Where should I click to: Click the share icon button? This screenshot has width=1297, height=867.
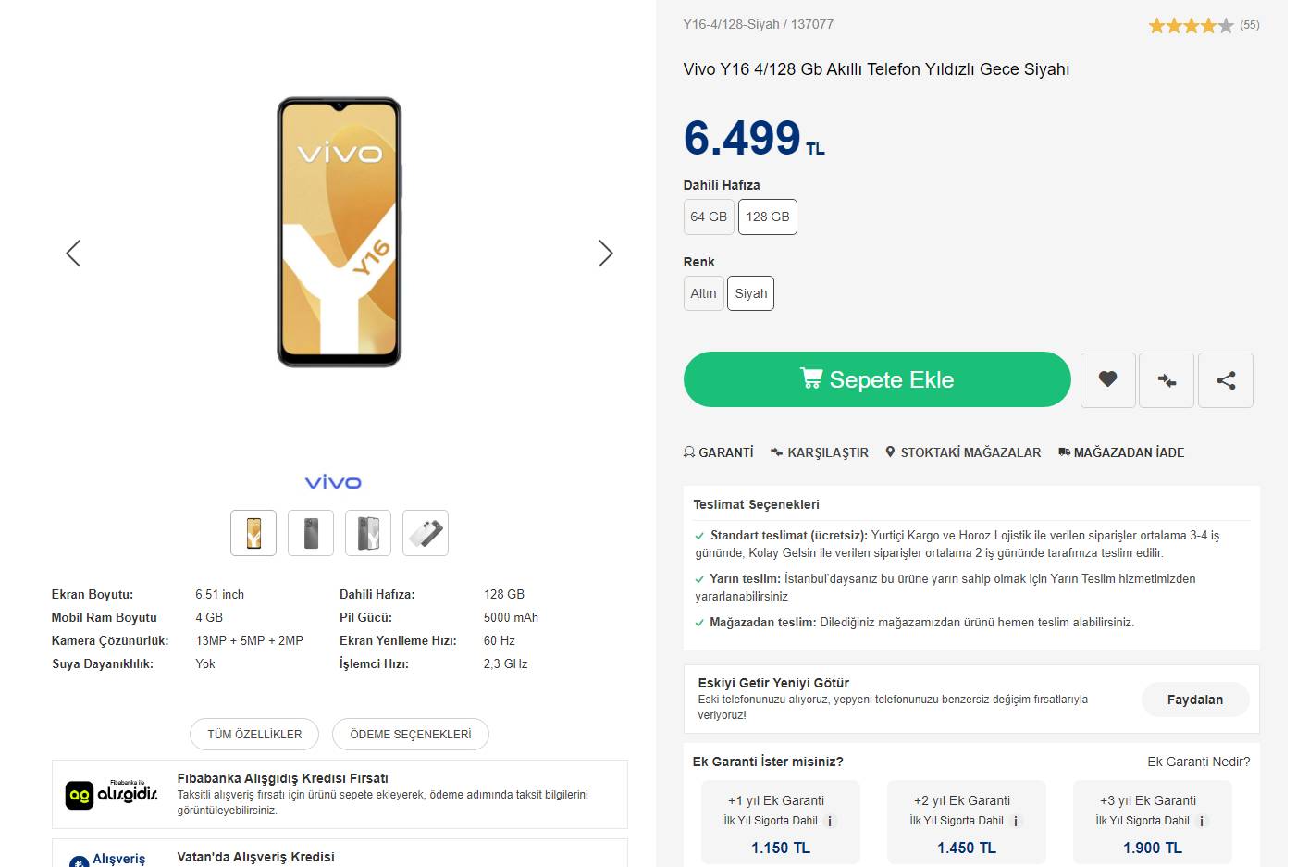pos(1226,379)
